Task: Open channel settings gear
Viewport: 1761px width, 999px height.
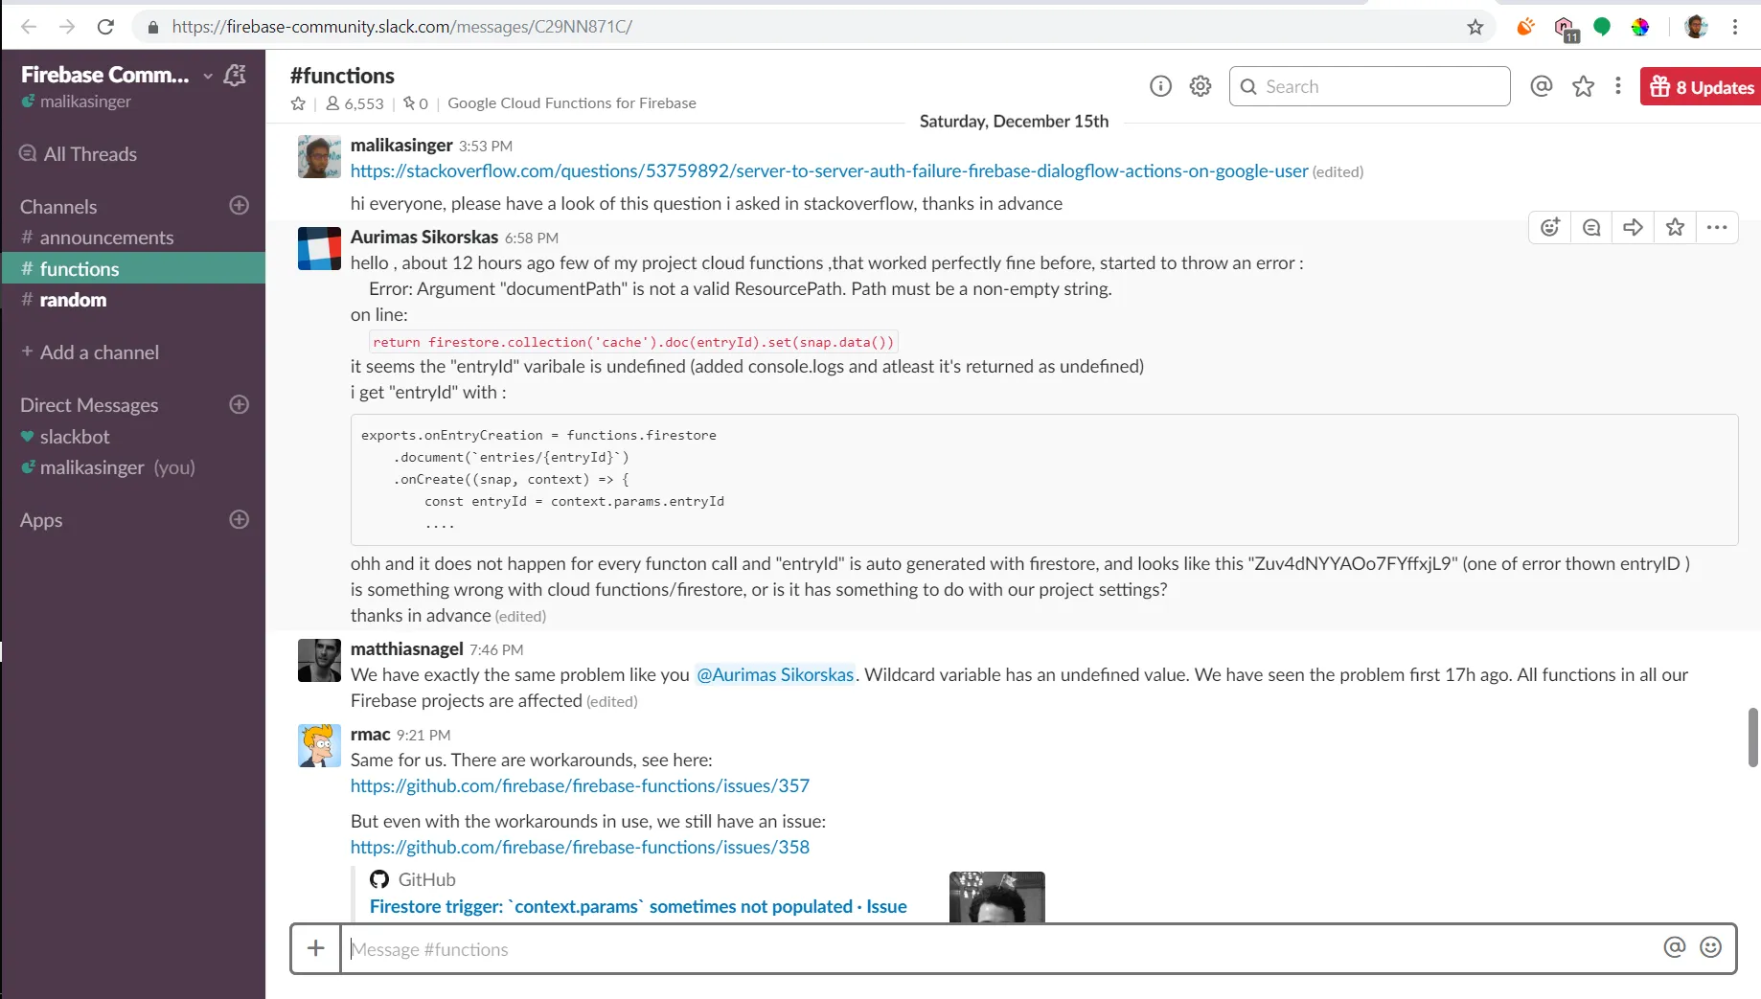Action: (x=1201, y=86)
